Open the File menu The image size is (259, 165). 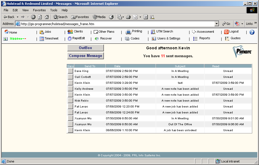[x=6, y=10]
